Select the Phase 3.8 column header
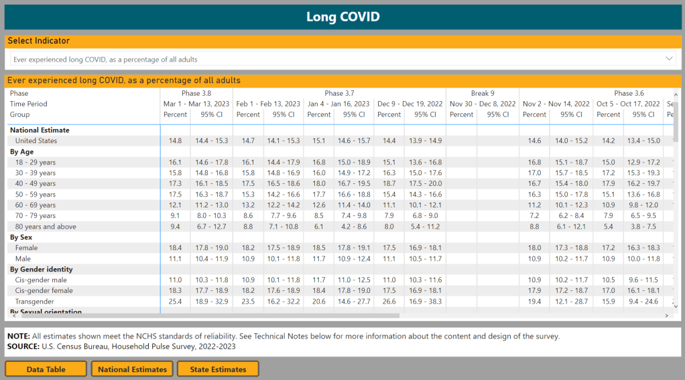 click(x=196, y=94)
